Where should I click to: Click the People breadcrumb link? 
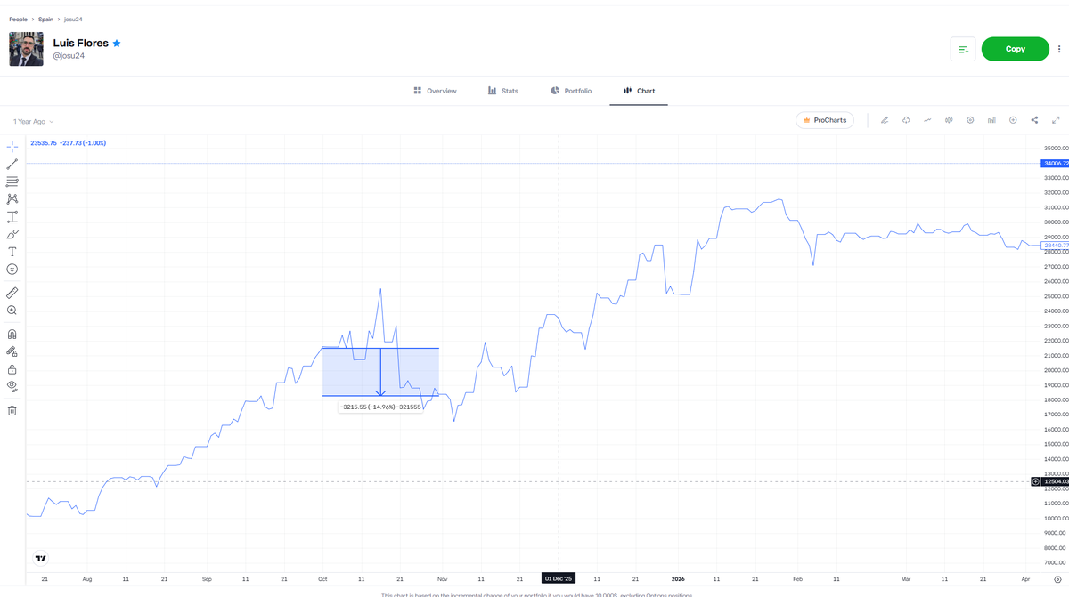click(x=18, y=19)
